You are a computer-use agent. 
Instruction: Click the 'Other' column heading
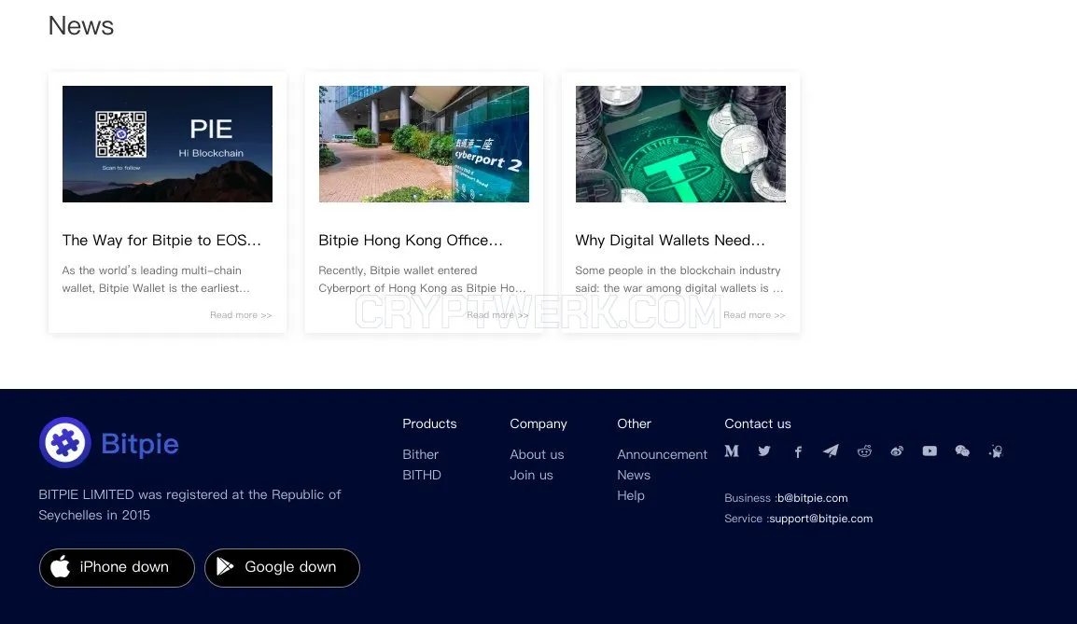[634, 423]
